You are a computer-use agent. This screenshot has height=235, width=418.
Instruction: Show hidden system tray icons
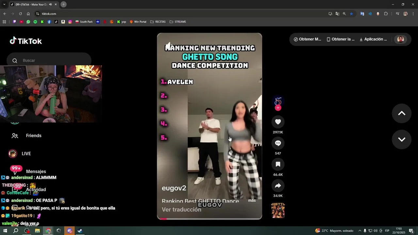point(360,231)
